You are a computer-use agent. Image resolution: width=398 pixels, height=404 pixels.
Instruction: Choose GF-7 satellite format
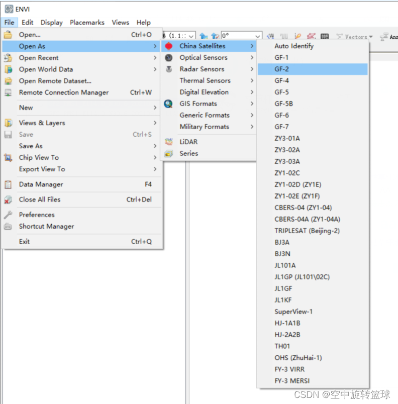(313, 127)
